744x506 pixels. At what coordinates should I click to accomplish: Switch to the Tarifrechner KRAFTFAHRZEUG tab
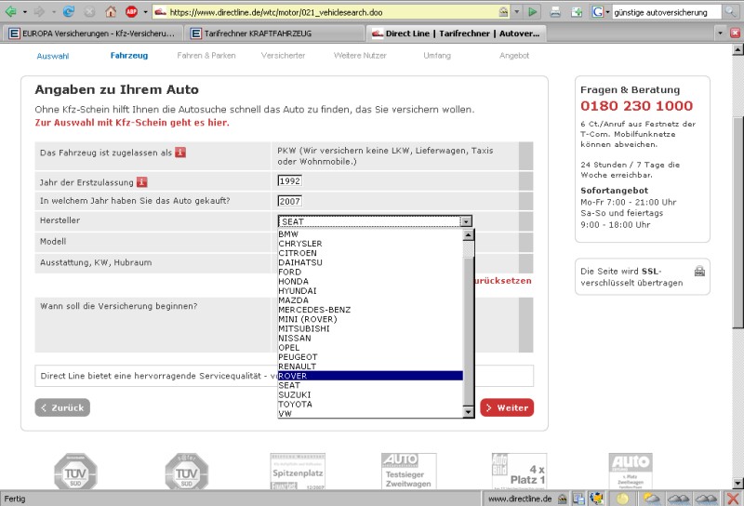274,33
